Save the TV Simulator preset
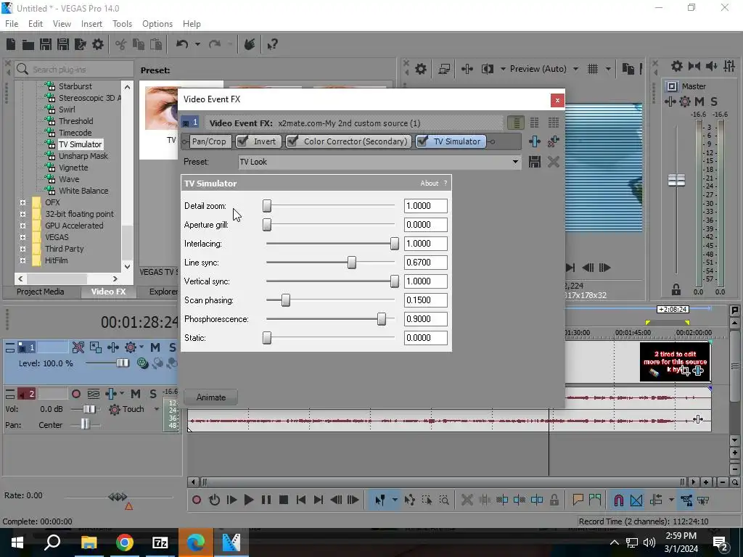Viewport: 743px width, 557px height. (x=535, y=162)
